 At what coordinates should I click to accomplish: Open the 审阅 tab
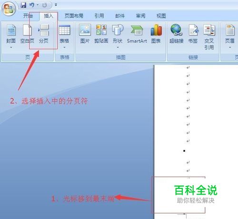click(x=140, y=16)
